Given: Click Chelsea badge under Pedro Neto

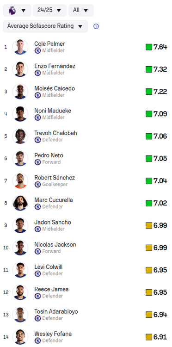Looking at the screenshot, I should point(37,162).
